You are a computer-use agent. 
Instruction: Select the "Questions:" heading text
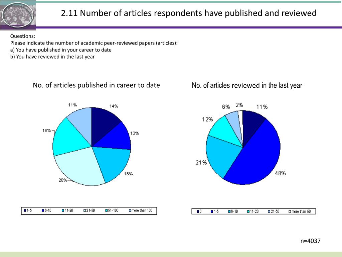[22, 36]
